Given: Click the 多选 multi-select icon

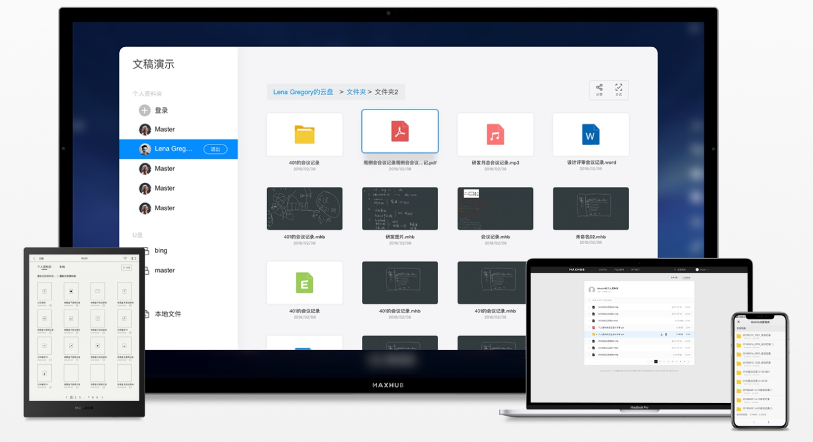Looking at the screenshot, I should (x=619, y=88).
